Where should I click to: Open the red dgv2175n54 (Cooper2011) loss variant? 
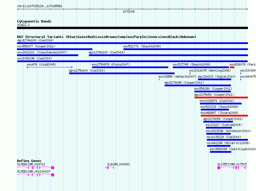pyautogui.click(x=221, y=98)
